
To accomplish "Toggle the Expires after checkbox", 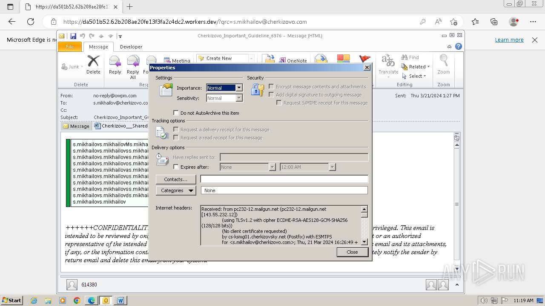I will pos(176,167).
